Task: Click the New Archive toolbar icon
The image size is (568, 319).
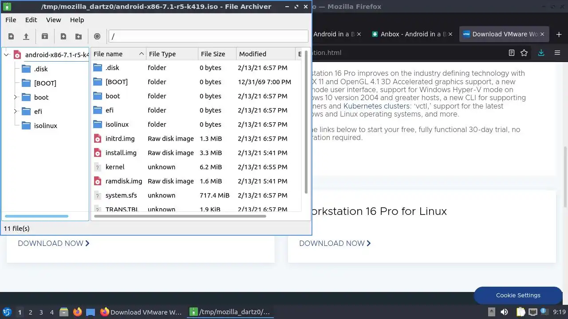Action: (x=11, y=36)
